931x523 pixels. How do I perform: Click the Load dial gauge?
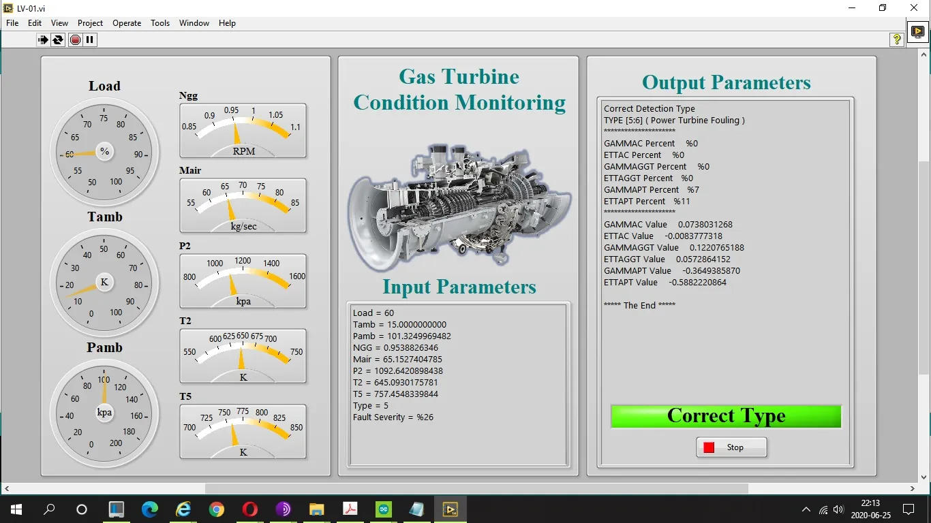[104, 152]
